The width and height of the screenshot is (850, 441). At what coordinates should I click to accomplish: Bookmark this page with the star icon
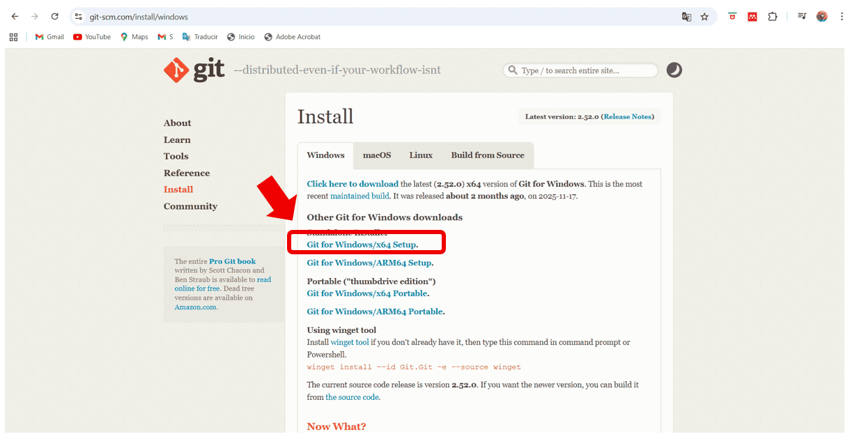704,17
